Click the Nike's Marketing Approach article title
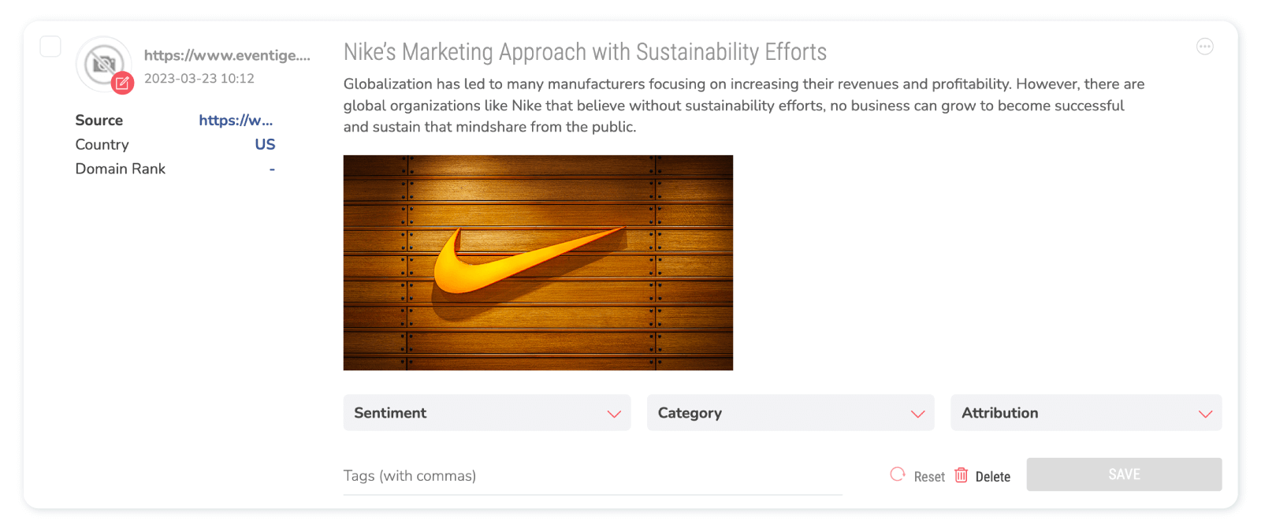1261x528 pixels. click(x=585, y=52)
